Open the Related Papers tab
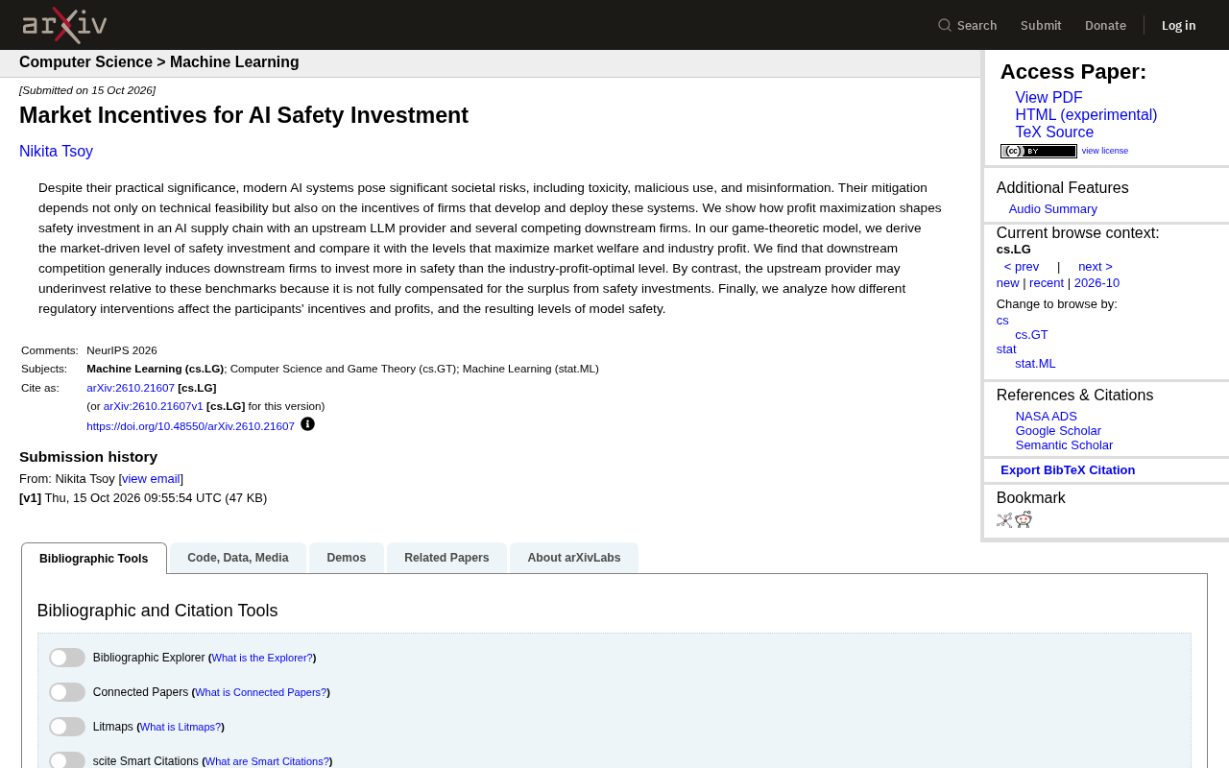The image size is (1229, 768). pyautogui.click(x=446, y=558)
